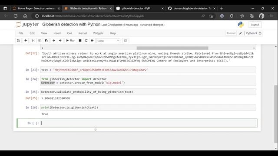
Task: Save and checkpoint the notebook
Action: pyautogui.click(x=18, y=40)
